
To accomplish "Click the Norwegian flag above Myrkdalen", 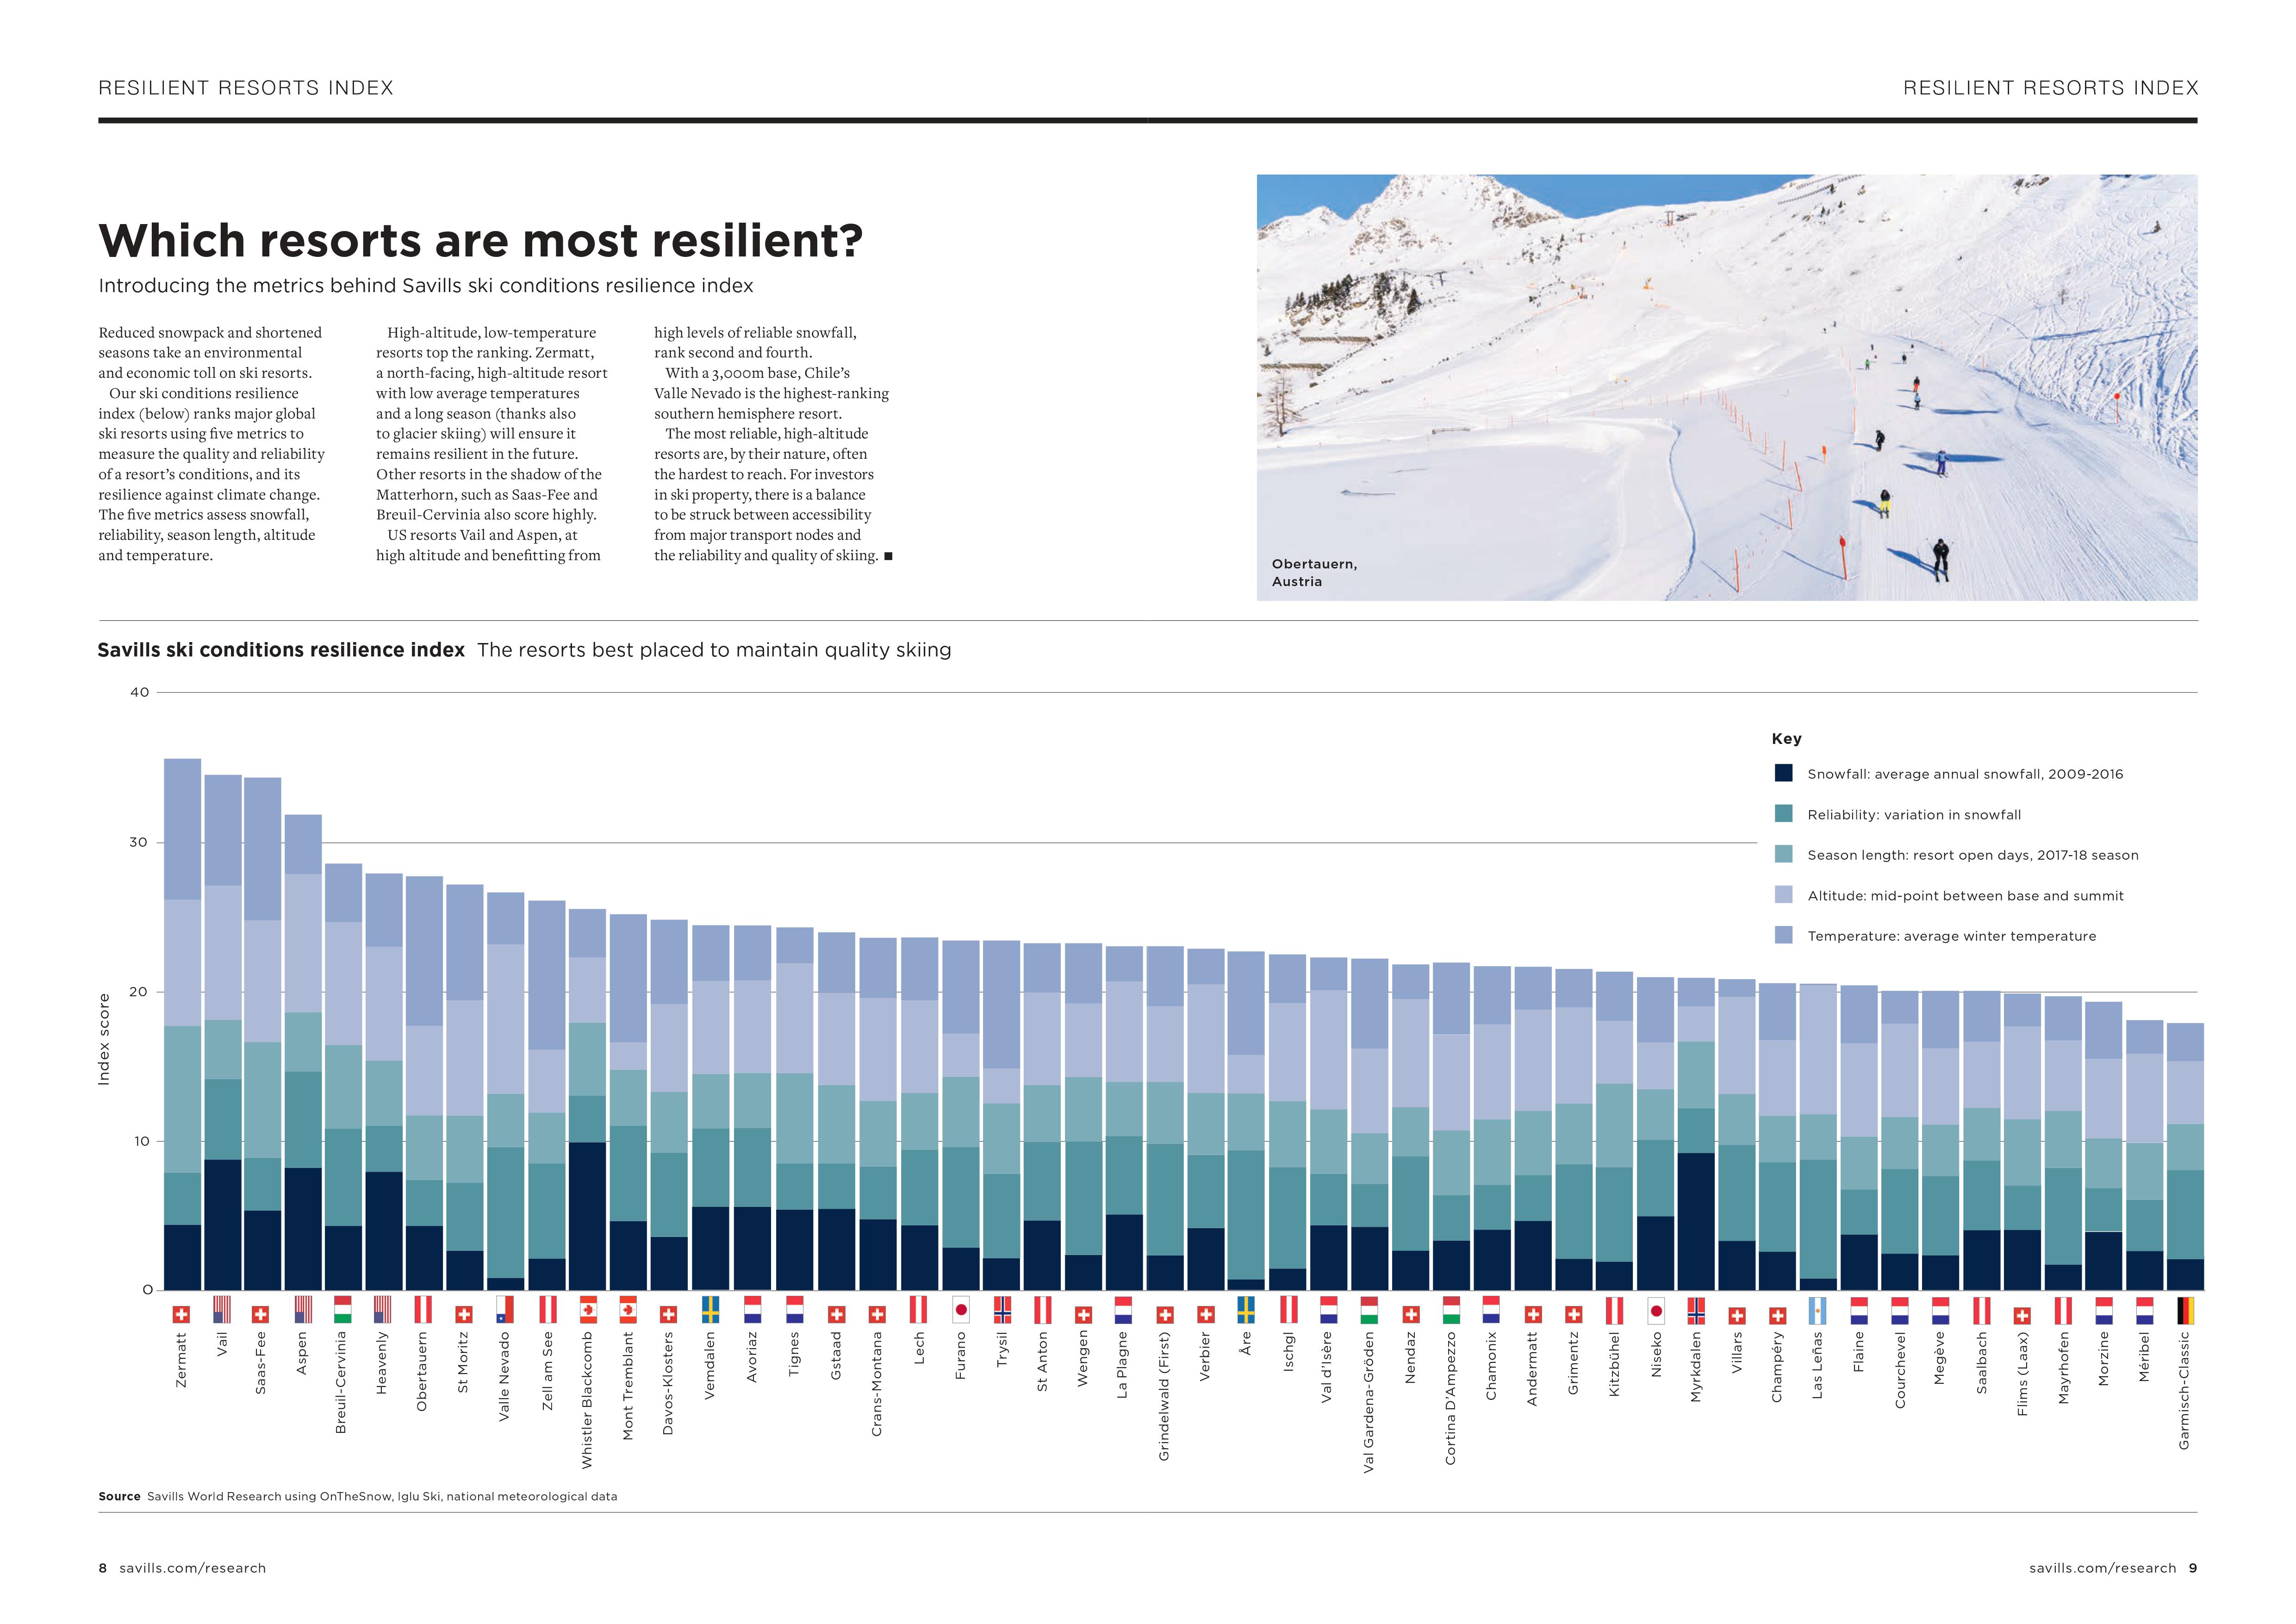I will pyautogui.click(x=1697, y=1310).
